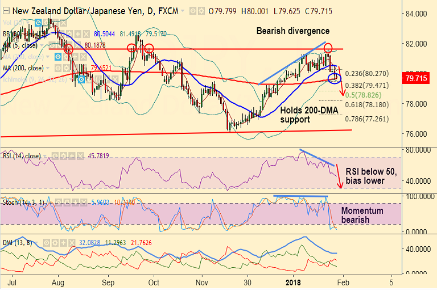The width and height of the screenshot is (437, 291).
Task: Remove the faded MA (200, close) indicator
Action: 83,57
